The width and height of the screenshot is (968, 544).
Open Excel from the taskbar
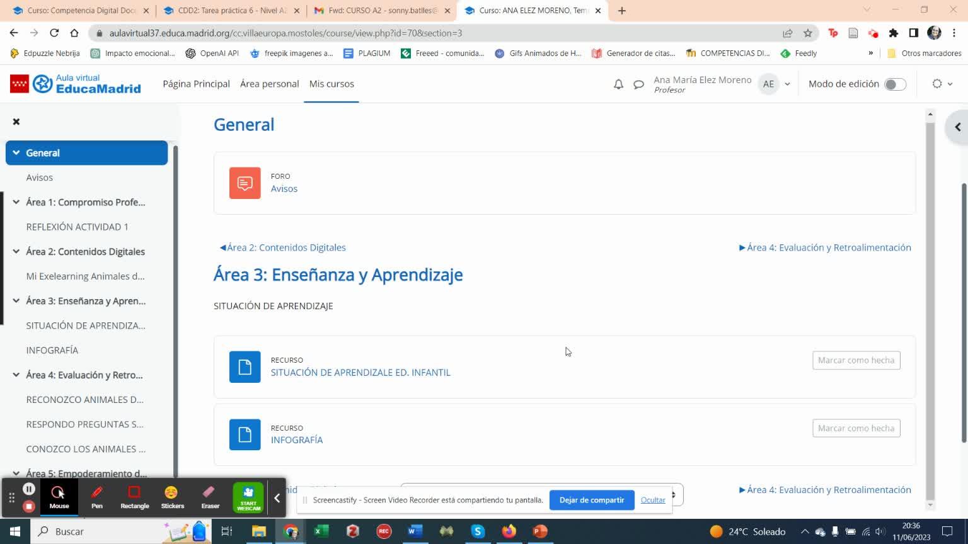(321, 531)
